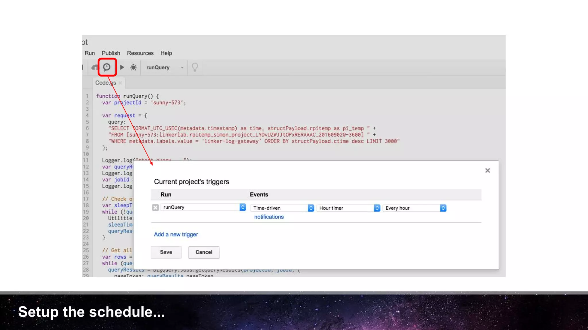Close the triggers dialog with the X

(488, 171)
